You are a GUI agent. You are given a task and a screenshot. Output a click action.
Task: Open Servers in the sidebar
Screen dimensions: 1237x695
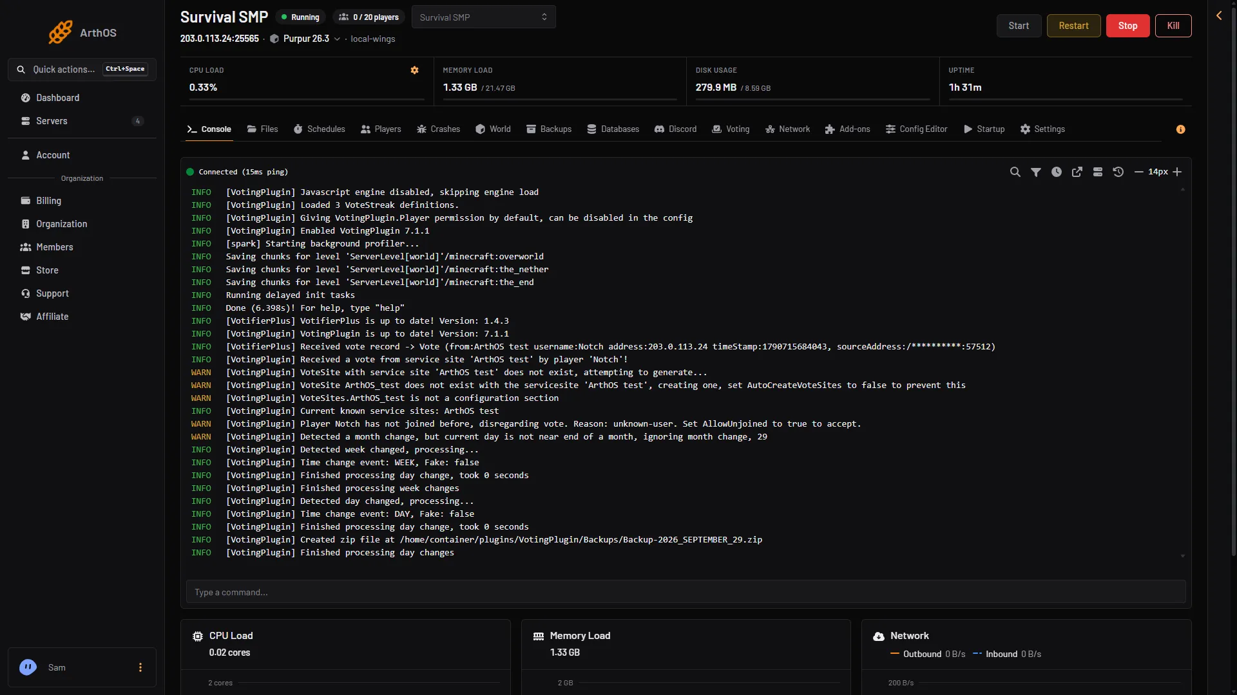[82, 121]
